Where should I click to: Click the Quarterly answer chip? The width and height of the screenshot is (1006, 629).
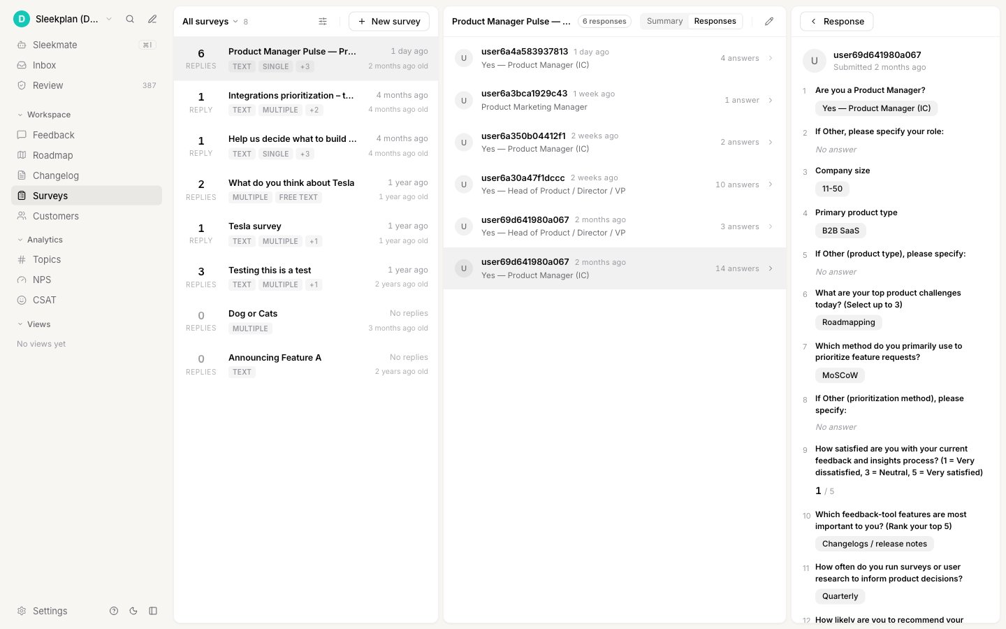click(840, 596)
